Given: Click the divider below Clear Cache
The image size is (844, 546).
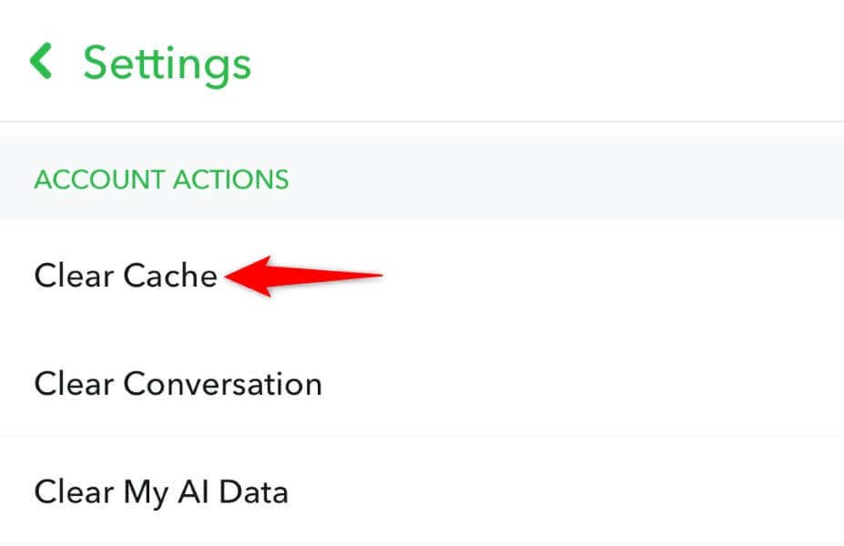Looking at the screenshot, I should [422, 329].
